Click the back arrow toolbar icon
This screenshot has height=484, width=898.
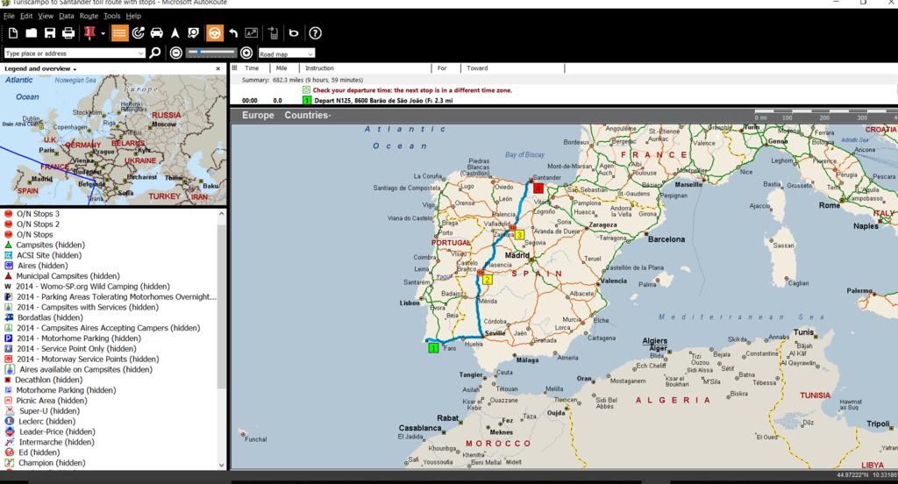click(233, 33)
